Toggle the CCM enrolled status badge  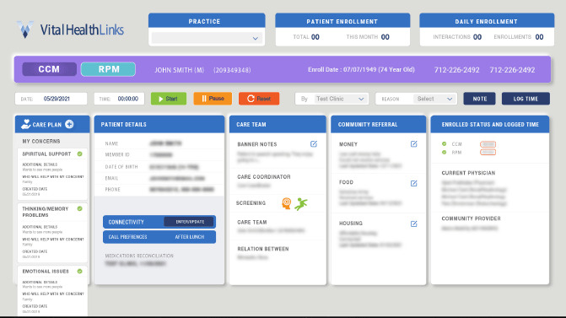point(488,144)
